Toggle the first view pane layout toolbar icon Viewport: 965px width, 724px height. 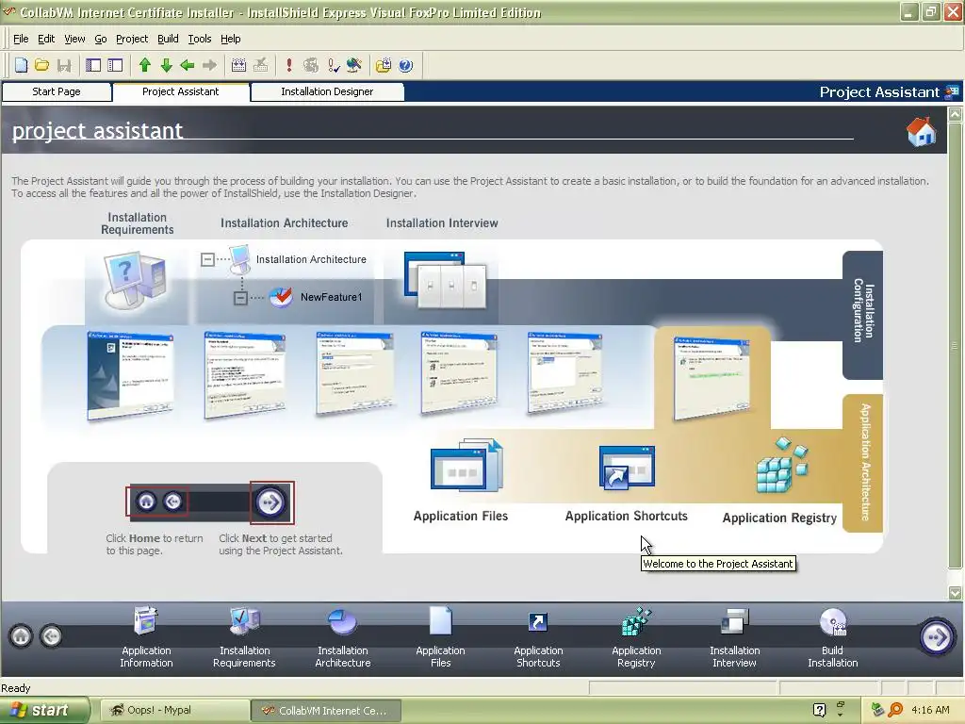click(x=93, y=65)
